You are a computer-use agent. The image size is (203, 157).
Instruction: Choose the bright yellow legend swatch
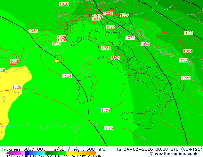click(x=68, y=153)
